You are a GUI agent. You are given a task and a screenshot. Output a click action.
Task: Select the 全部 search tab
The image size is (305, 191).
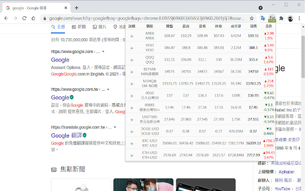pos(58,27)
